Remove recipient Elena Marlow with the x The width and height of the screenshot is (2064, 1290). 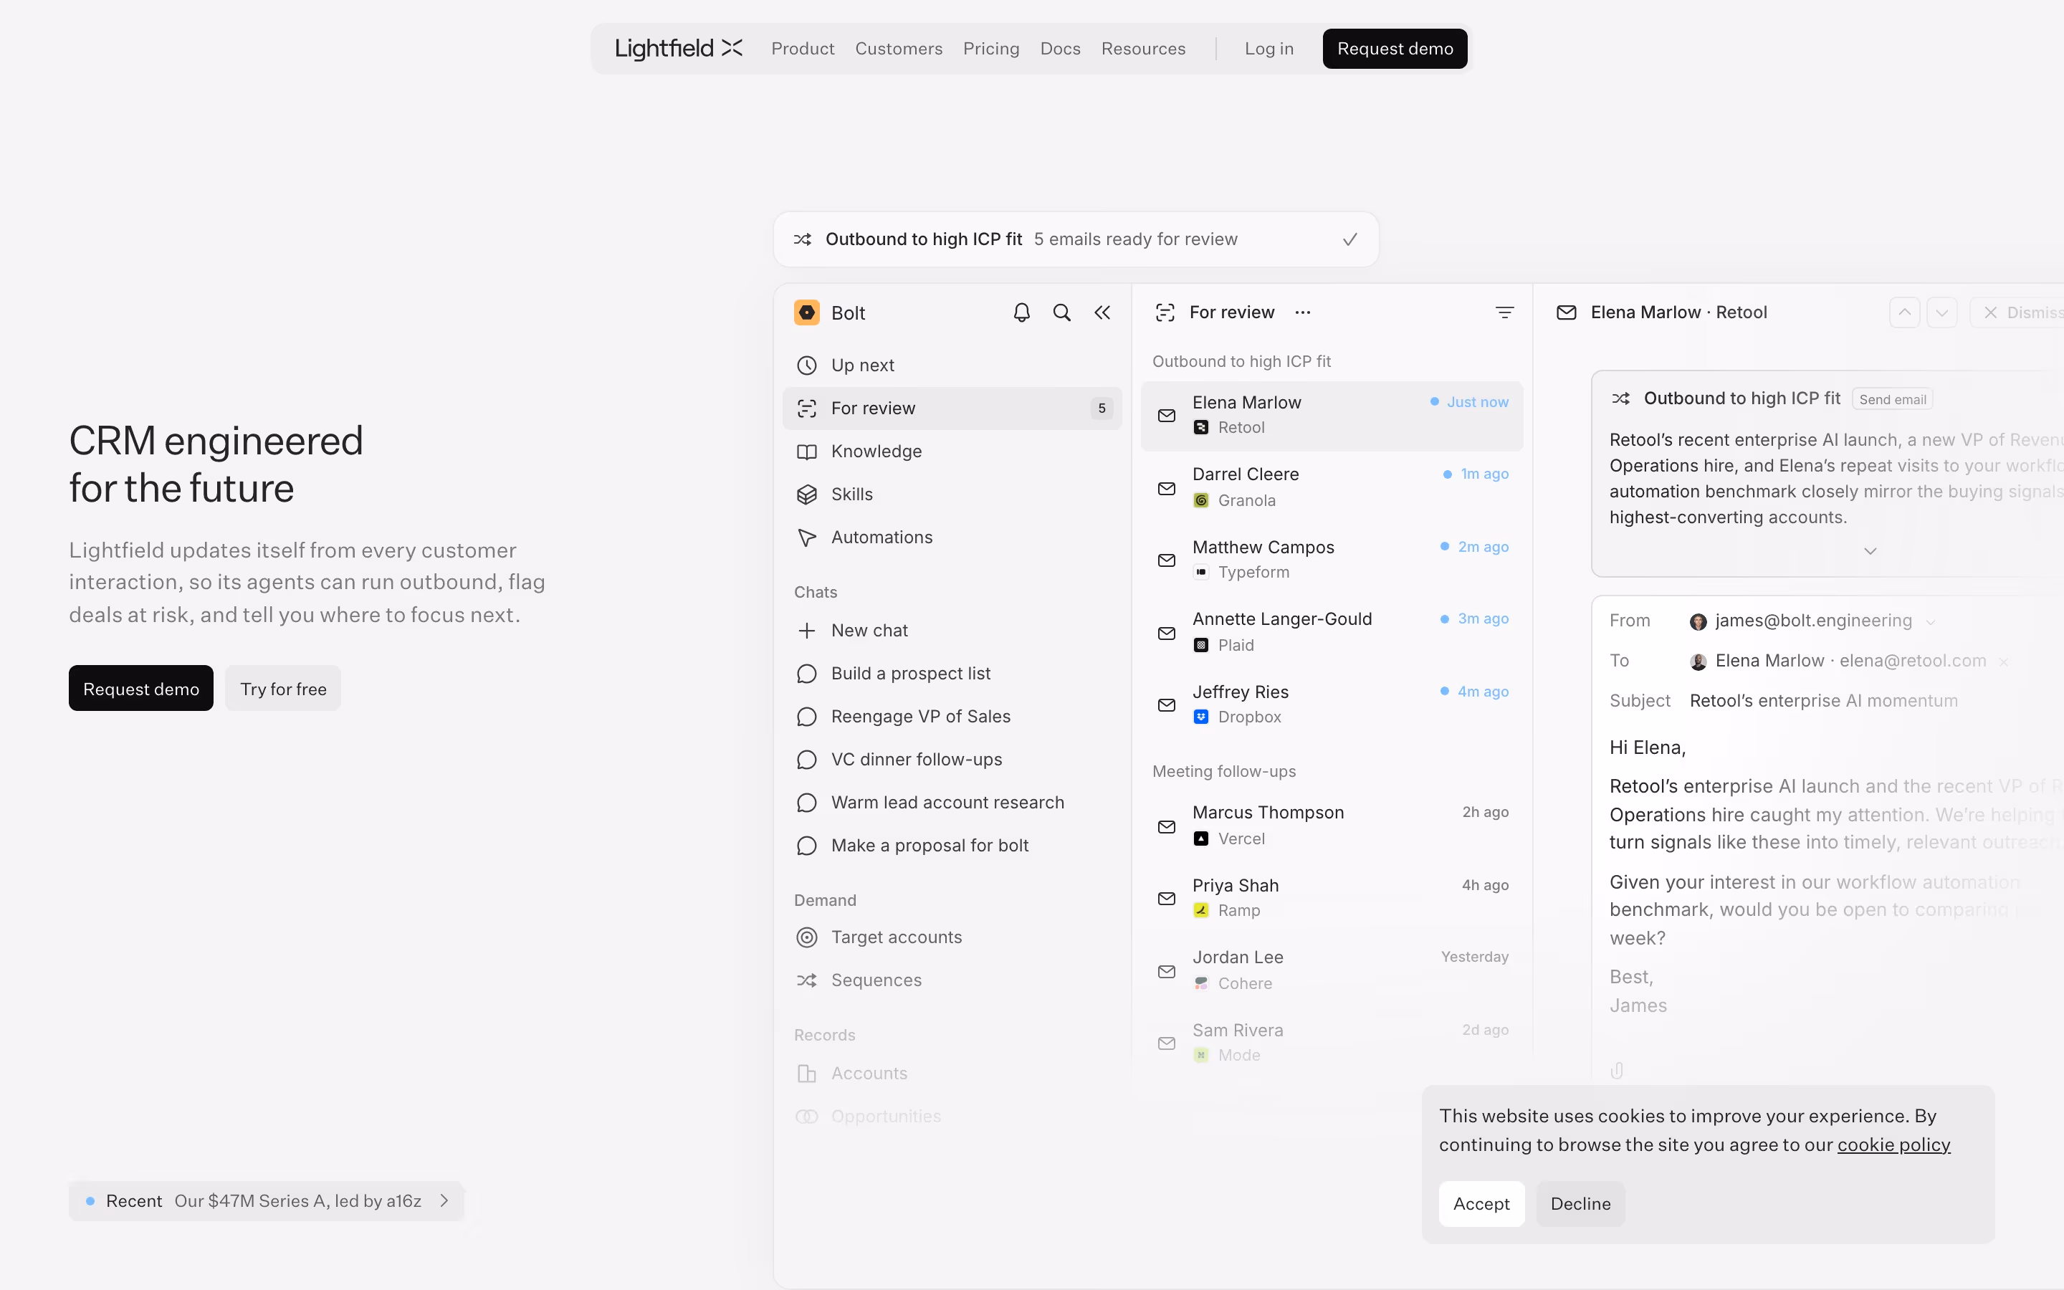click(x=2005, y=662)
